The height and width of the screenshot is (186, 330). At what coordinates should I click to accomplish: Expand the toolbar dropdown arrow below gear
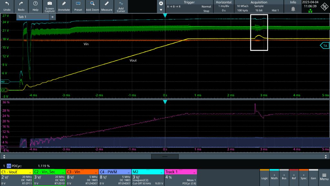(x=161, y=10)
